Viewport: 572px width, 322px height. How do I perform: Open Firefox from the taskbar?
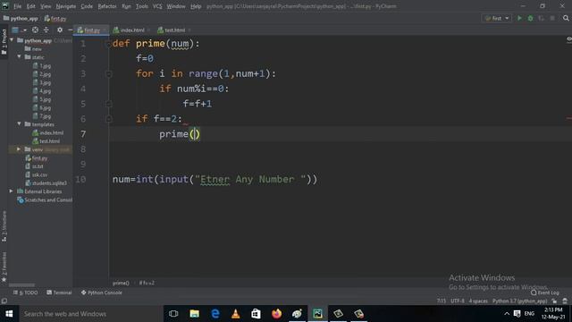pos(276,314)
